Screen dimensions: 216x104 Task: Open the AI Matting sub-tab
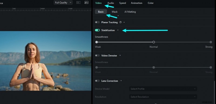click(x=130, y=12)
